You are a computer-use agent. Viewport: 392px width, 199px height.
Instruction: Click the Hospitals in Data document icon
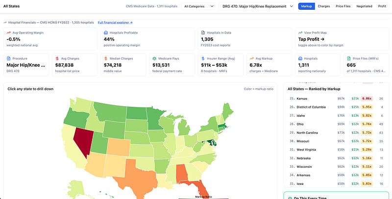[203, 33]
